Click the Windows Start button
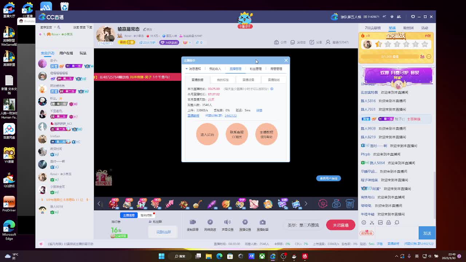The height and width of the screenshot is (262, 466). click(161, 256)
